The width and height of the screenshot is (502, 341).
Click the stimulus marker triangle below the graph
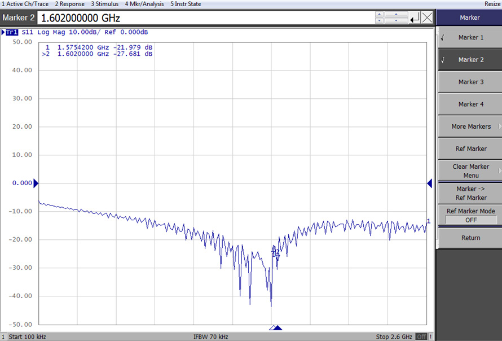point(275,326)
